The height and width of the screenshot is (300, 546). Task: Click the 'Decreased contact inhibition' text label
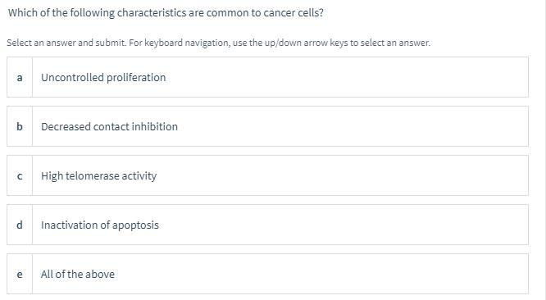tap(109, 126)
